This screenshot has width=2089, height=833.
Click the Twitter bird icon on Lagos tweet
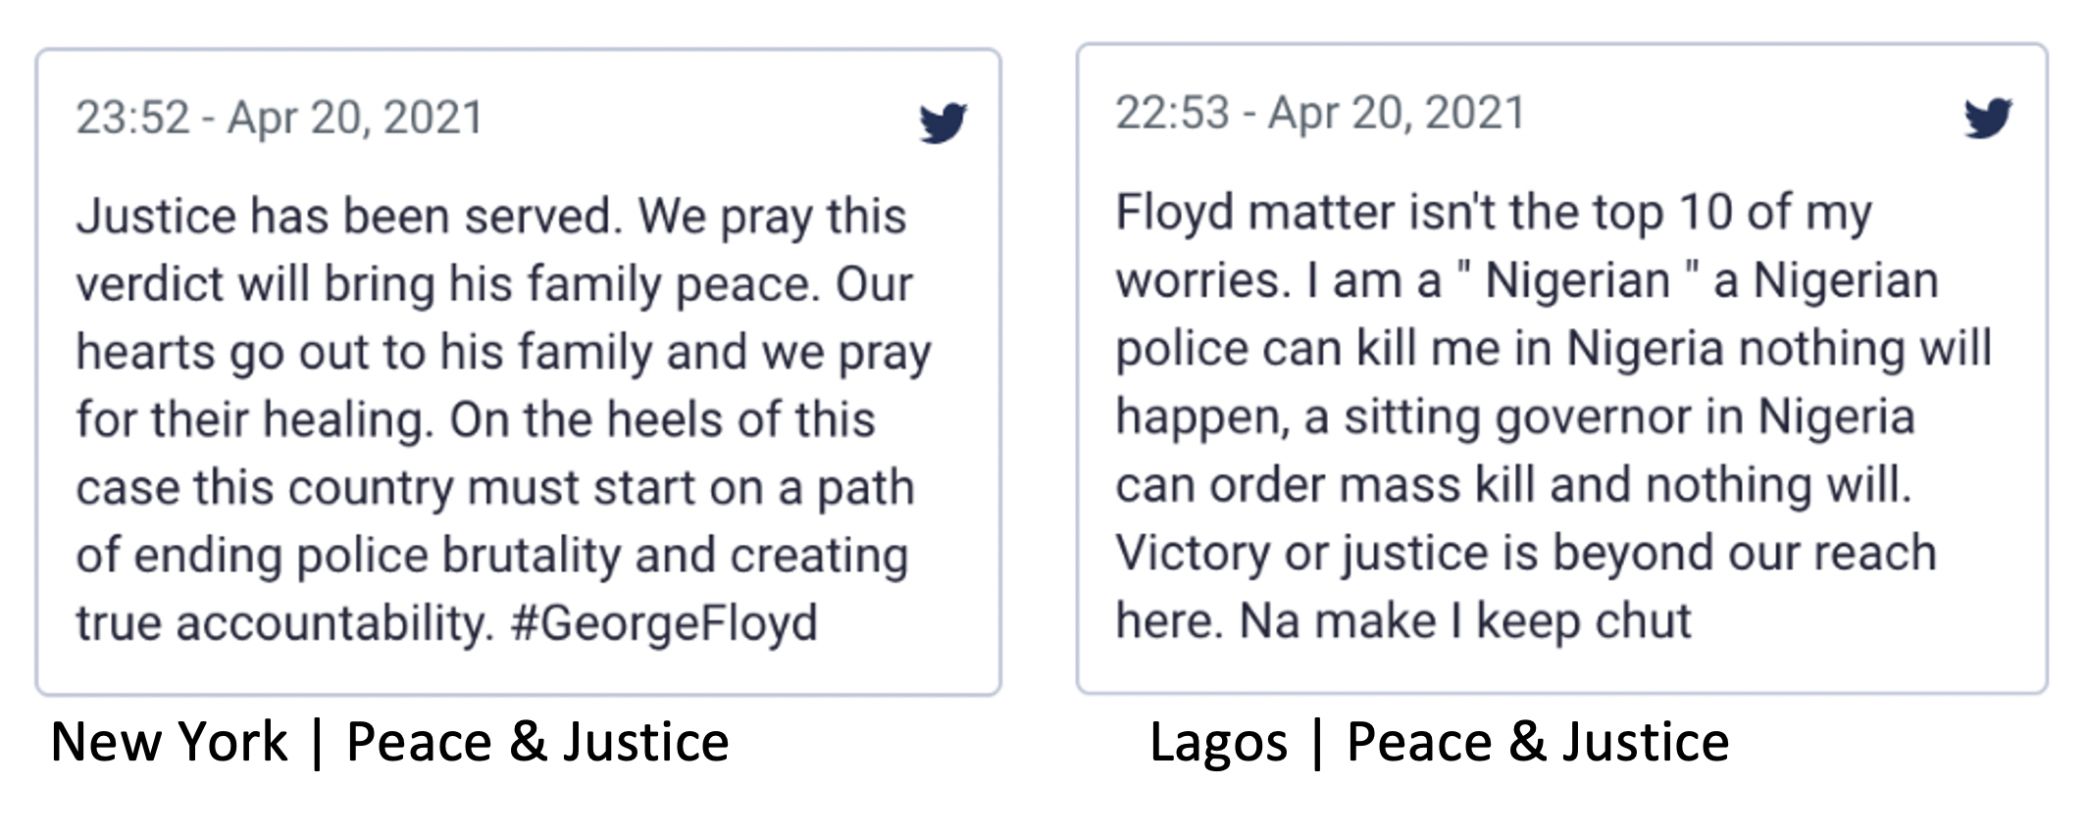(x=1988, y=118)
